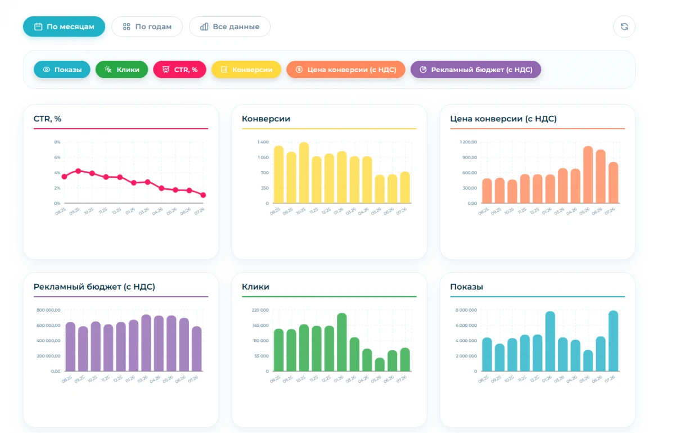The height and width of the screenshot is (433, 675).
Task: Click the 09.25 bar in Рекламный бюджет chart
Action: 83,349
